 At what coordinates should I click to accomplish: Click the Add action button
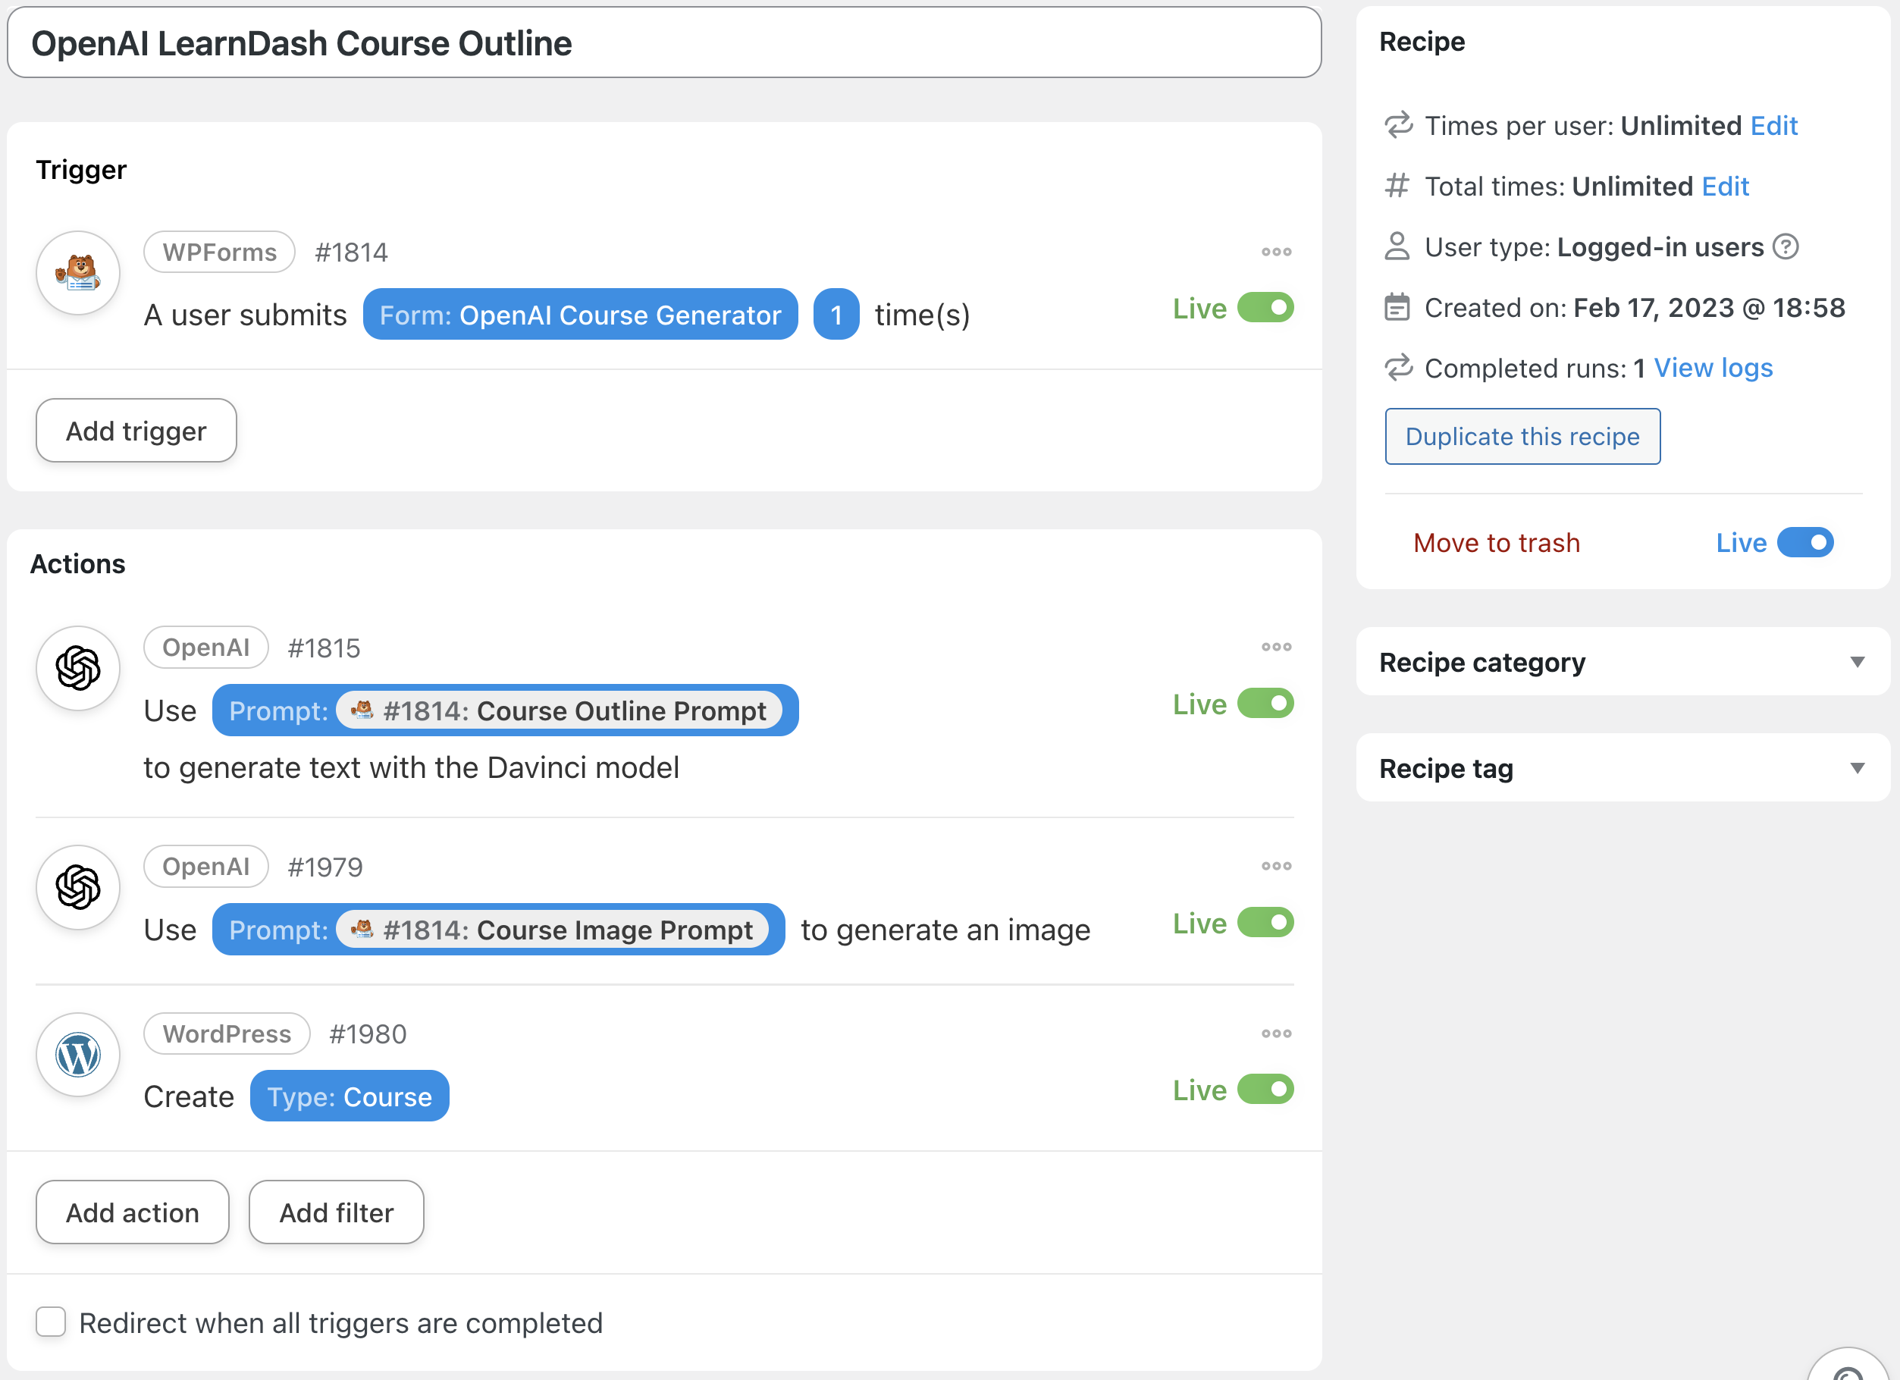click(x=133, y=1212)
